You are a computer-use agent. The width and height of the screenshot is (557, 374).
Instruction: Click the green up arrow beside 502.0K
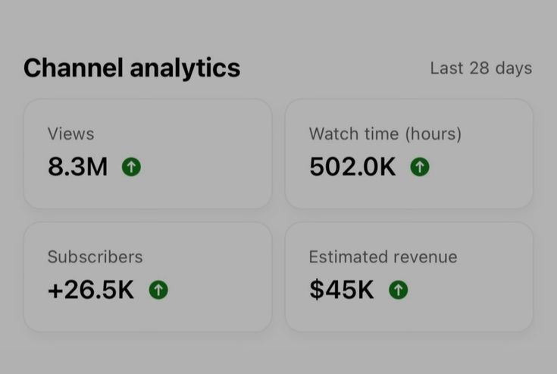(x=420, y=167)
